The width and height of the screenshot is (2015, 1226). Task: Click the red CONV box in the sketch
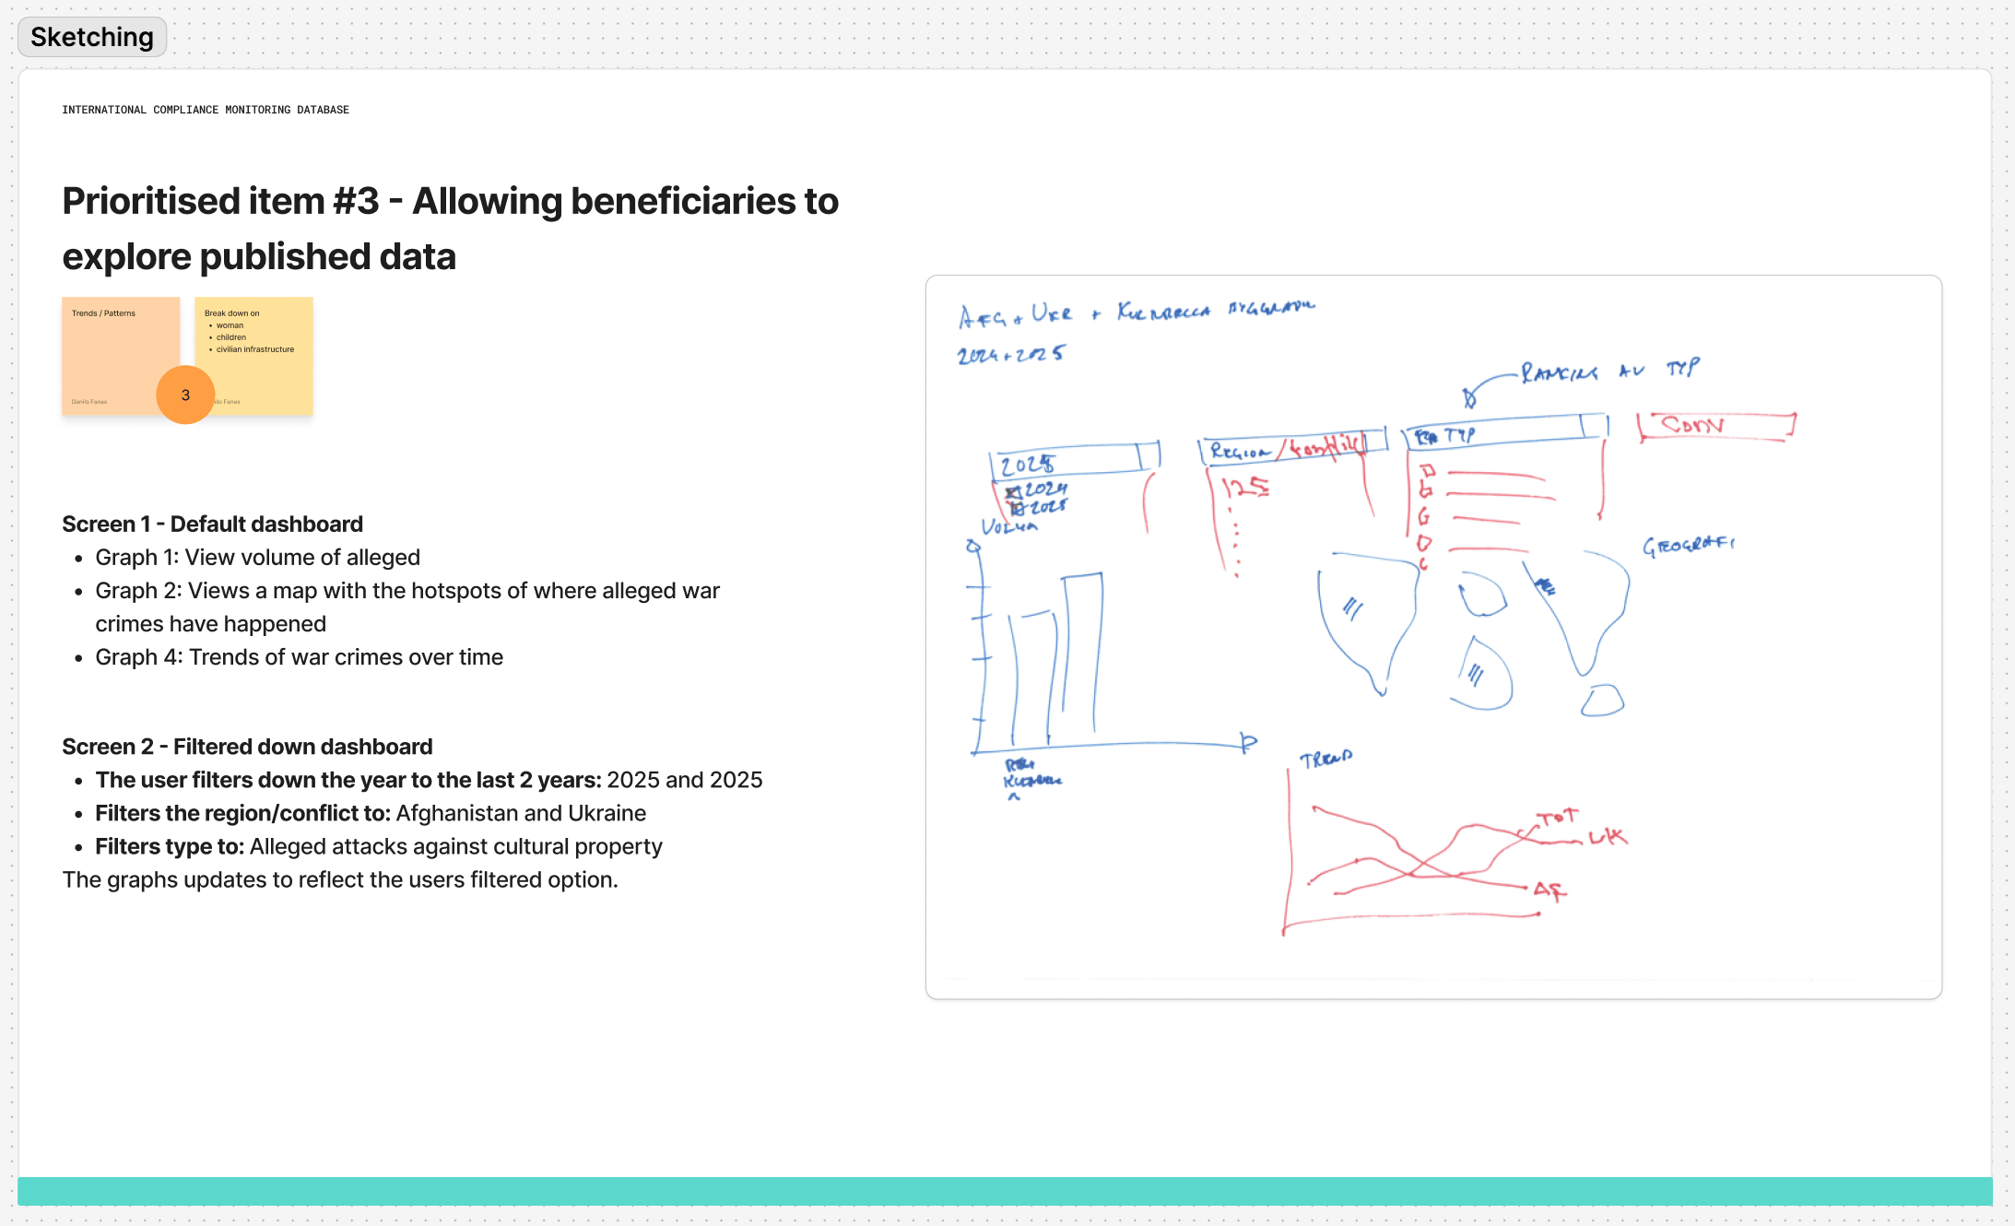[1716, 426]
